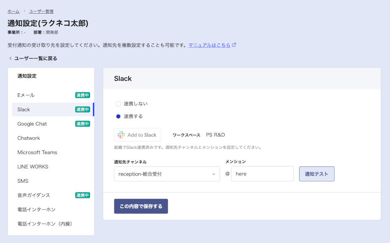
Task: Click the ワークスペース label
Action: (x=186, y=135)
